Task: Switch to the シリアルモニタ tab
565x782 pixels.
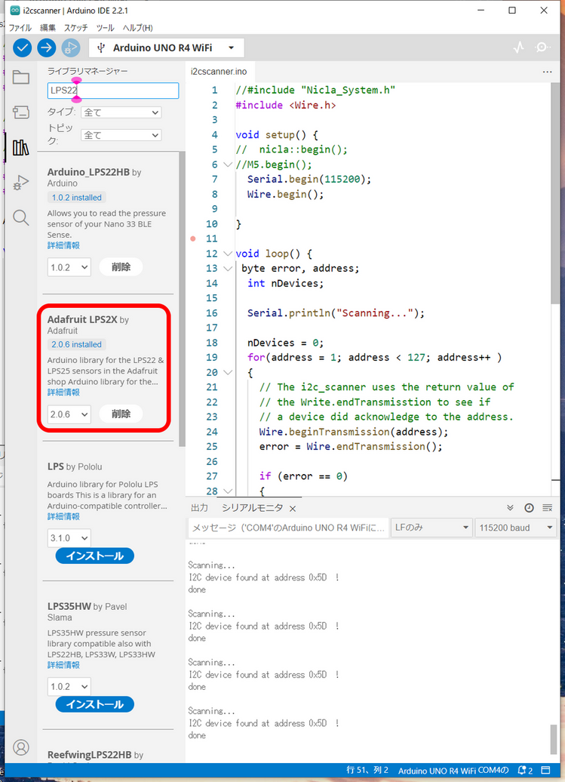Action: [252, 508]
